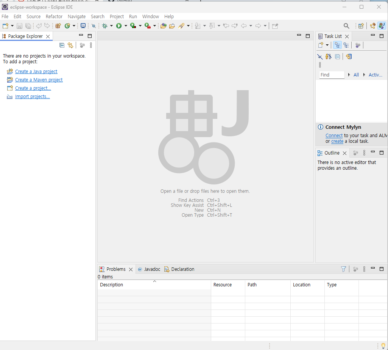Click the Next Annotation icon
This screenshot has width=388, height=350.
[198, 26]
